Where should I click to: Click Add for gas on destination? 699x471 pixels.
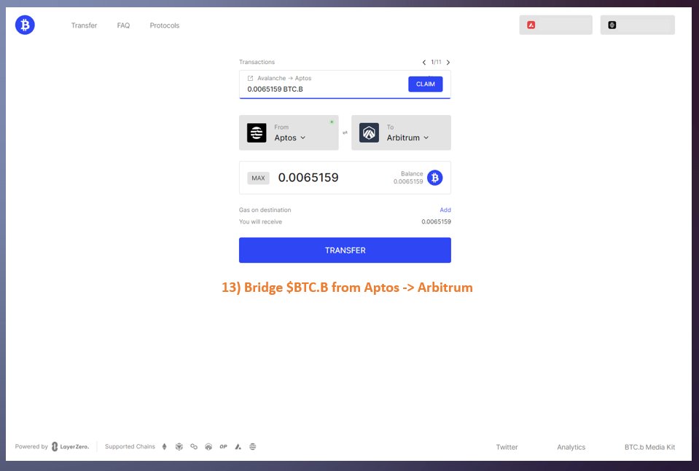tap(445, 210)
